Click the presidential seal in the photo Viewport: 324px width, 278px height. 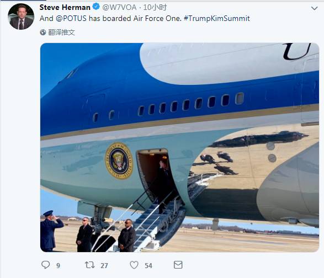point(119,161)
